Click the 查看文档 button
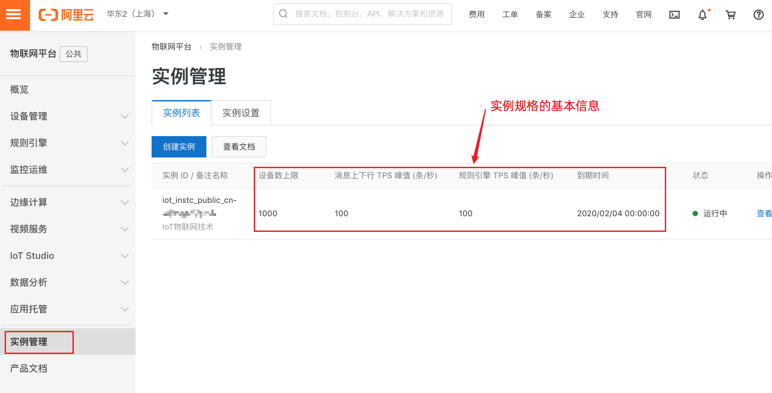The image size is (772, 393). tap(239, 146)
